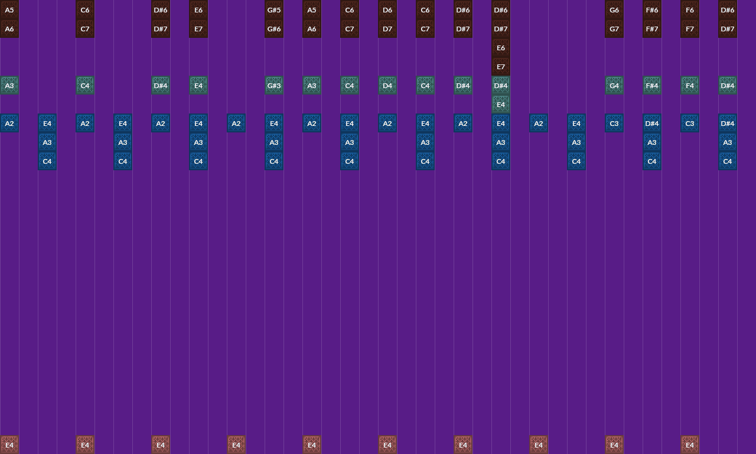Select the A6 block next to G#6
Image resolution: width=756 pixels, height=454 pixels.
tap(312, 28)
